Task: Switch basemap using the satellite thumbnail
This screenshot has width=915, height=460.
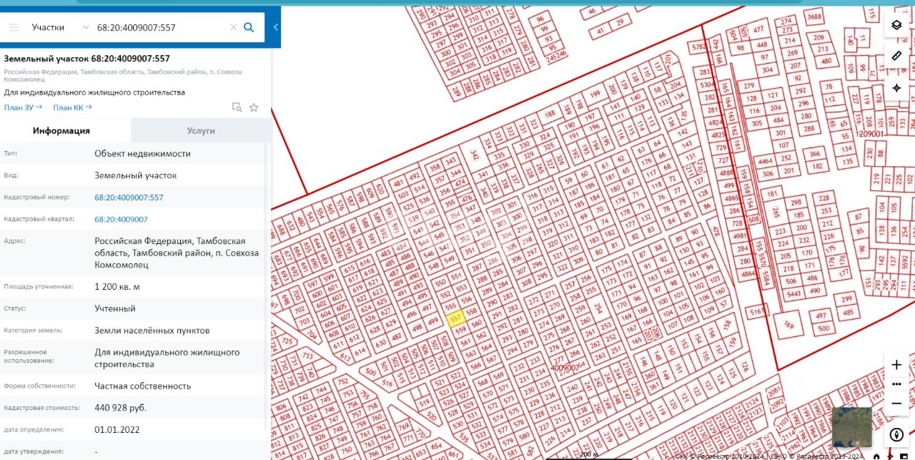Action: (852, 427)
